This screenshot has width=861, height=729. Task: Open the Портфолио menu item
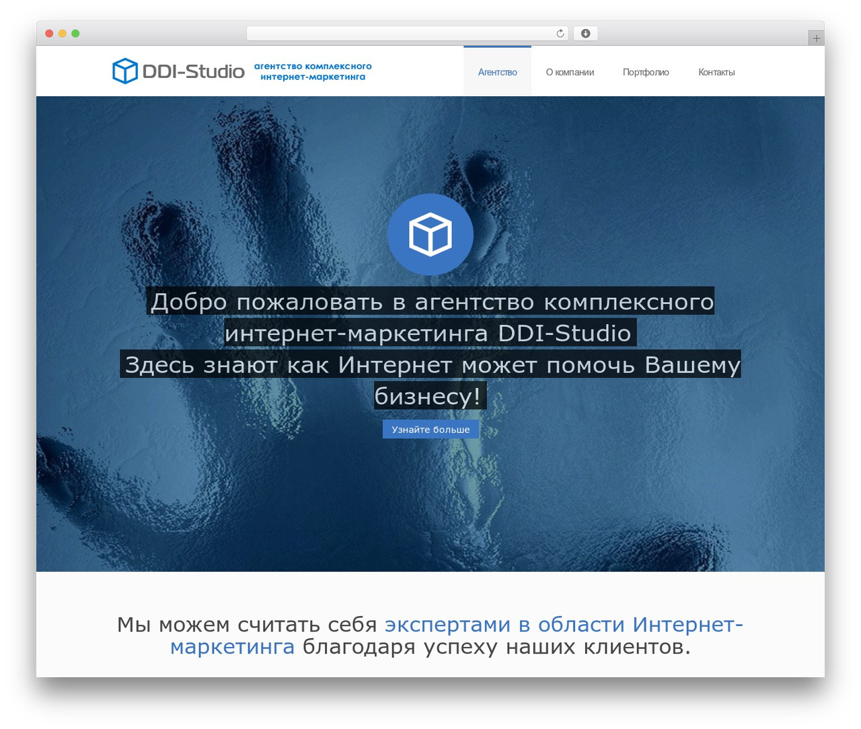click(646, 72)
